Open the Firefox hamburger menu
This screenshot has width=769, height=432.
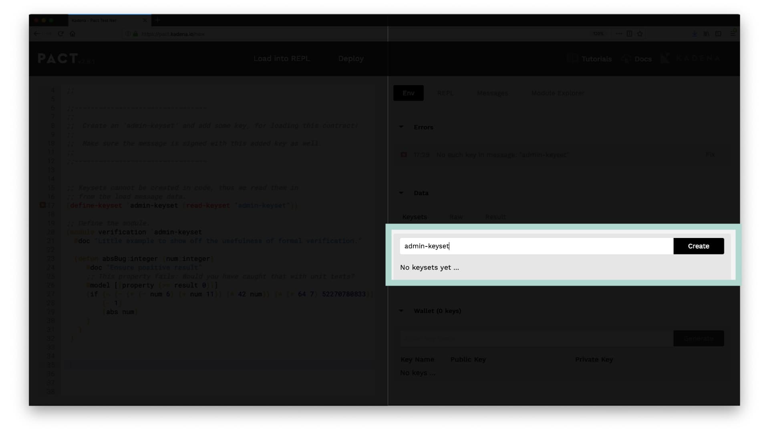[x=733, y=34]
